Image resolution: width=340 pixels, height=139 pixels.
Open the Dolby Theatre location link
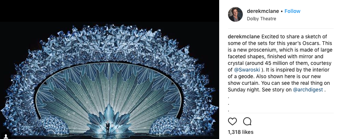[261, 19]
